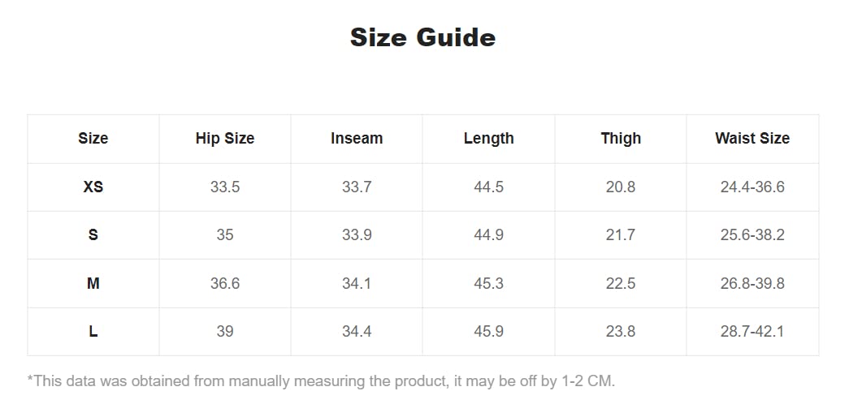
Task: Click the L size row label
Action: [93, 331]
